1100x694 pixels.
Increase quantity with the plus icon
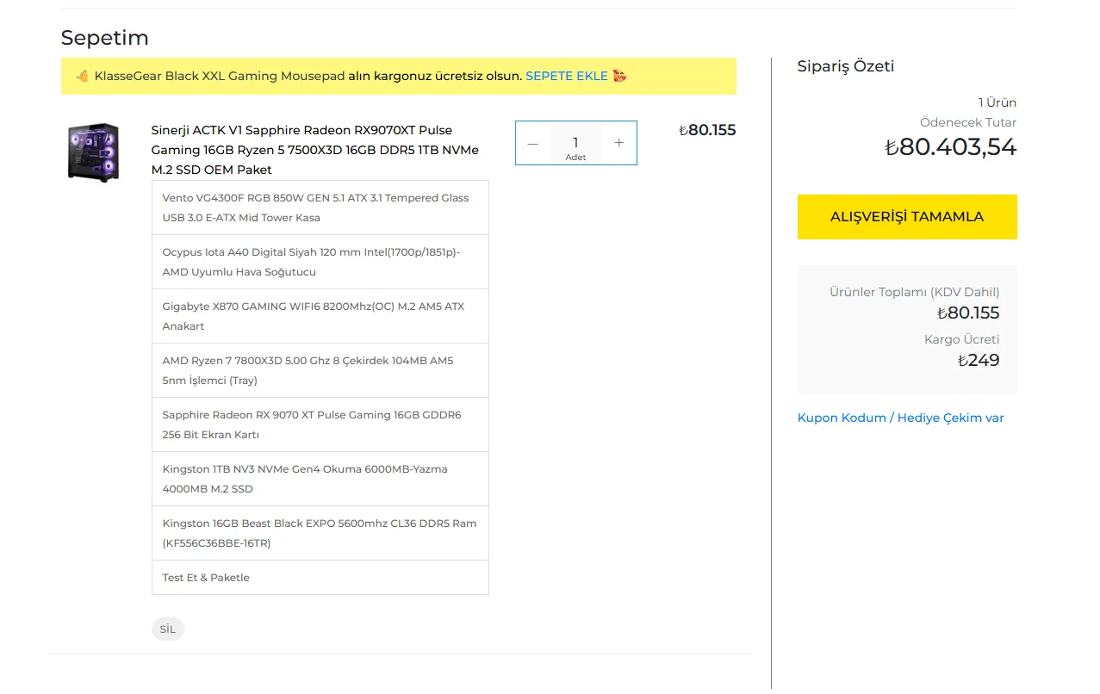(618, 143)
